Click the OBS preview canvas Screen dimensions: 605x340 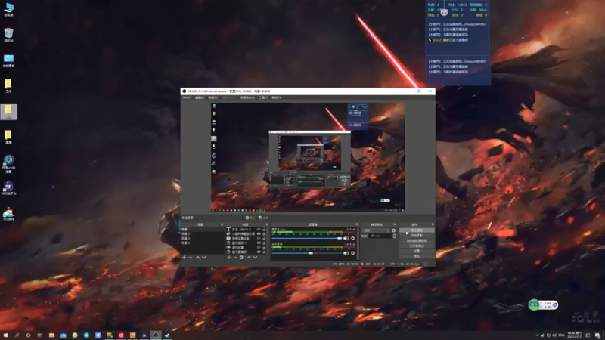click(x=308, y=157)
